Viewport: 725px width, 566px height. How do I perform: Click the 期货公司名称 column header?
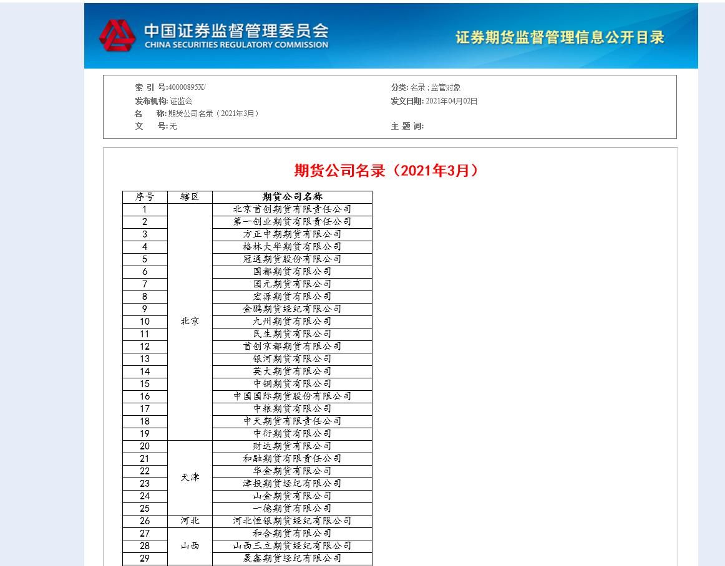(292, 197)
